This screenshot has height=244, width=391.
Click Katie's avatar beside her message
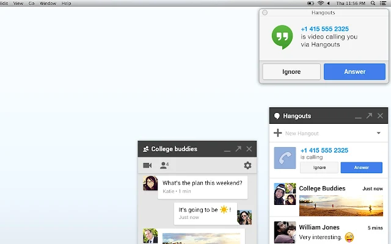click(x=150, y=183)
